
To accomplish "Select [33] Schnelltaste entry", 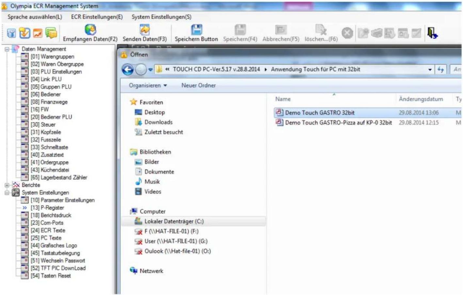I will click(49, 147).
